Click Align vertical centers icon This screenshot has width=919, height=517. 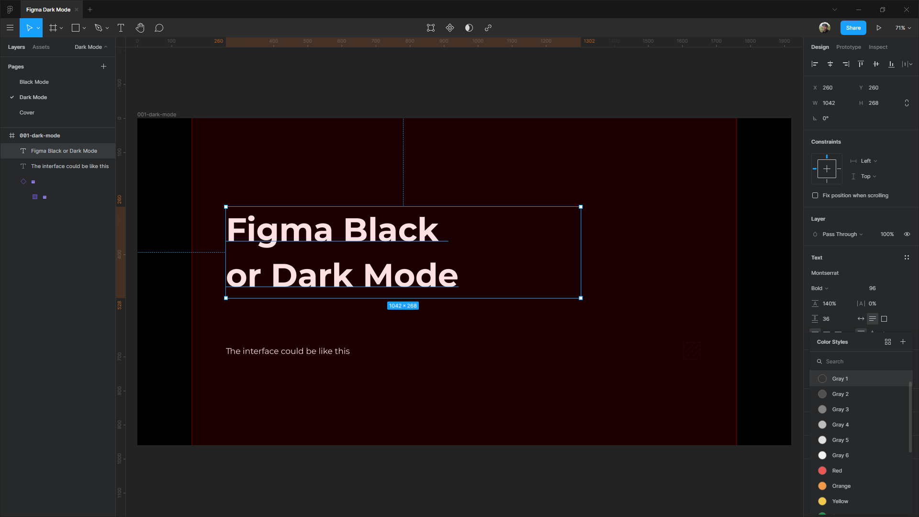point(876,64)
